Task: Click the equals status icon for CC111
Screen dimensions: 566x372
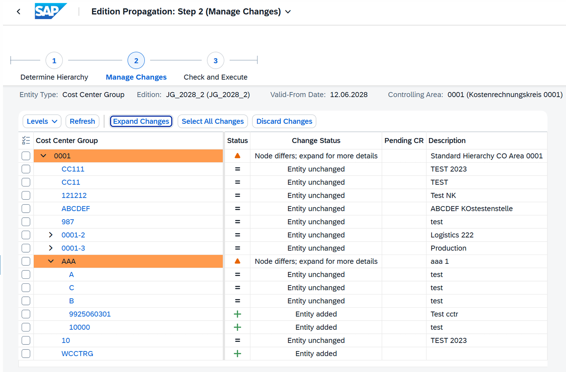Action: pos(237,169)
